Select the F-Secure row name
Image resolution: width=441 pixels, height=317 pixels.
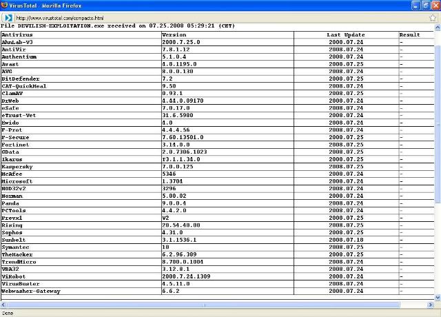15,137
